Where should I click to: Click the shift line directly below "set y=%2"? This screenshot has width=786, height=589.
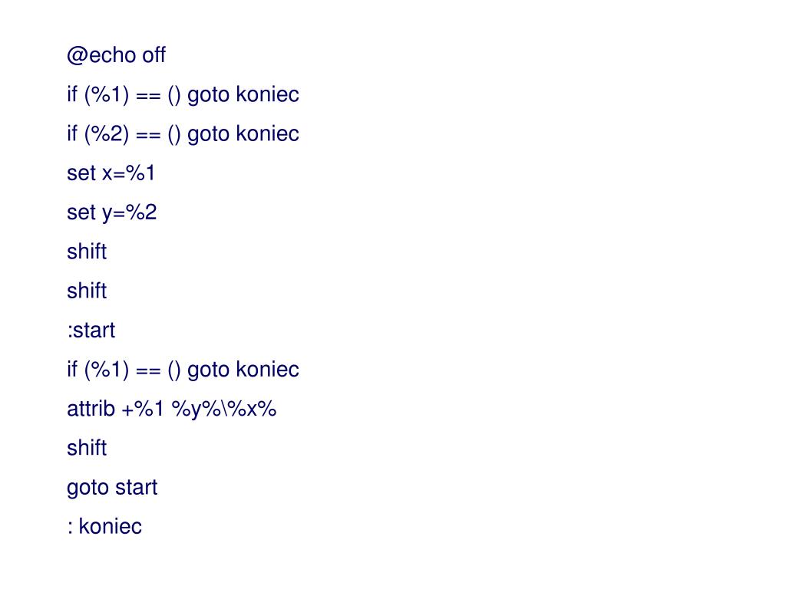(x=87, y=252)
